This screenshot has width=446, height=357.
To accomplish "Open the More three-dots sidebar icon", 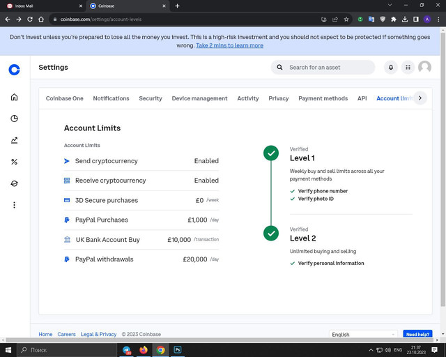I will (14, 205).
